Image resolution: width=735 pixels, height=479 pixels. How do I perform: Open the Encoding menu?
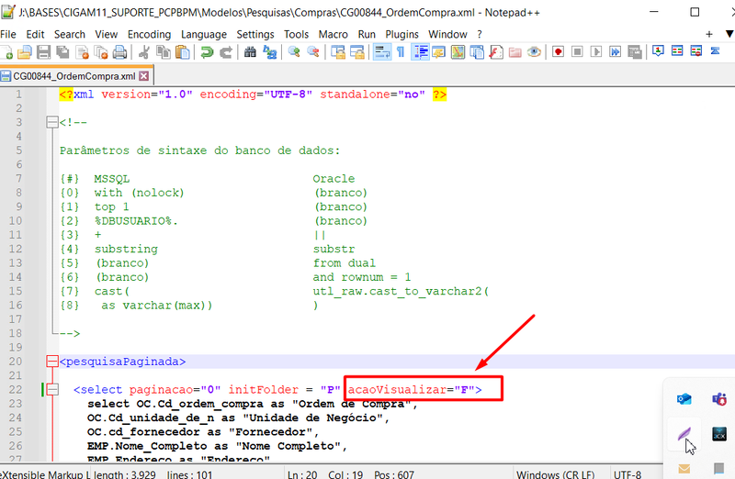tap(149, 34)
